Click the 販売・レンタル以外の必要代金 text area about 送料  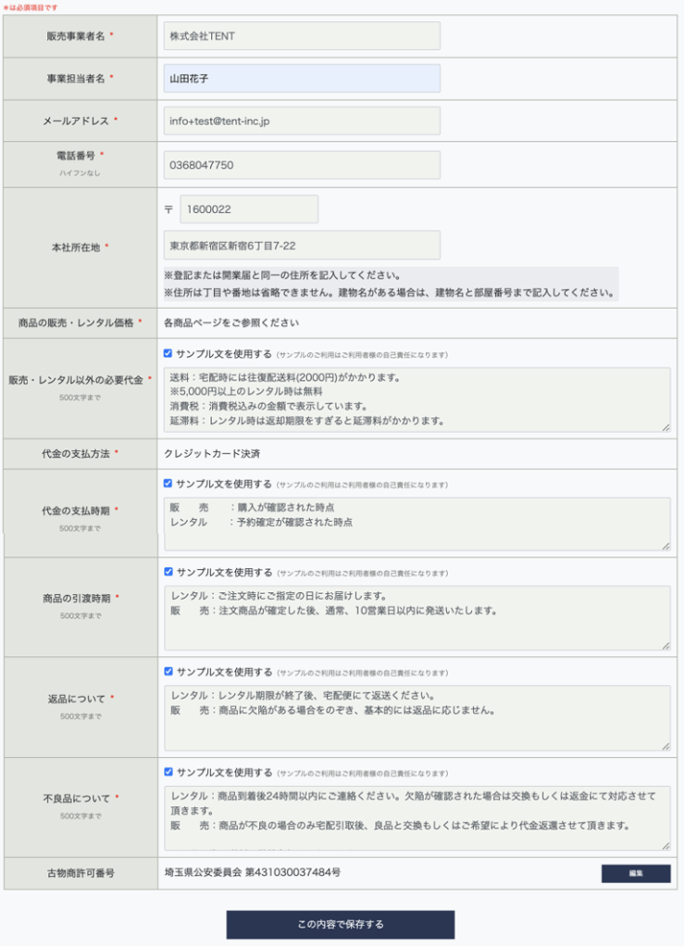click(417, 399)
